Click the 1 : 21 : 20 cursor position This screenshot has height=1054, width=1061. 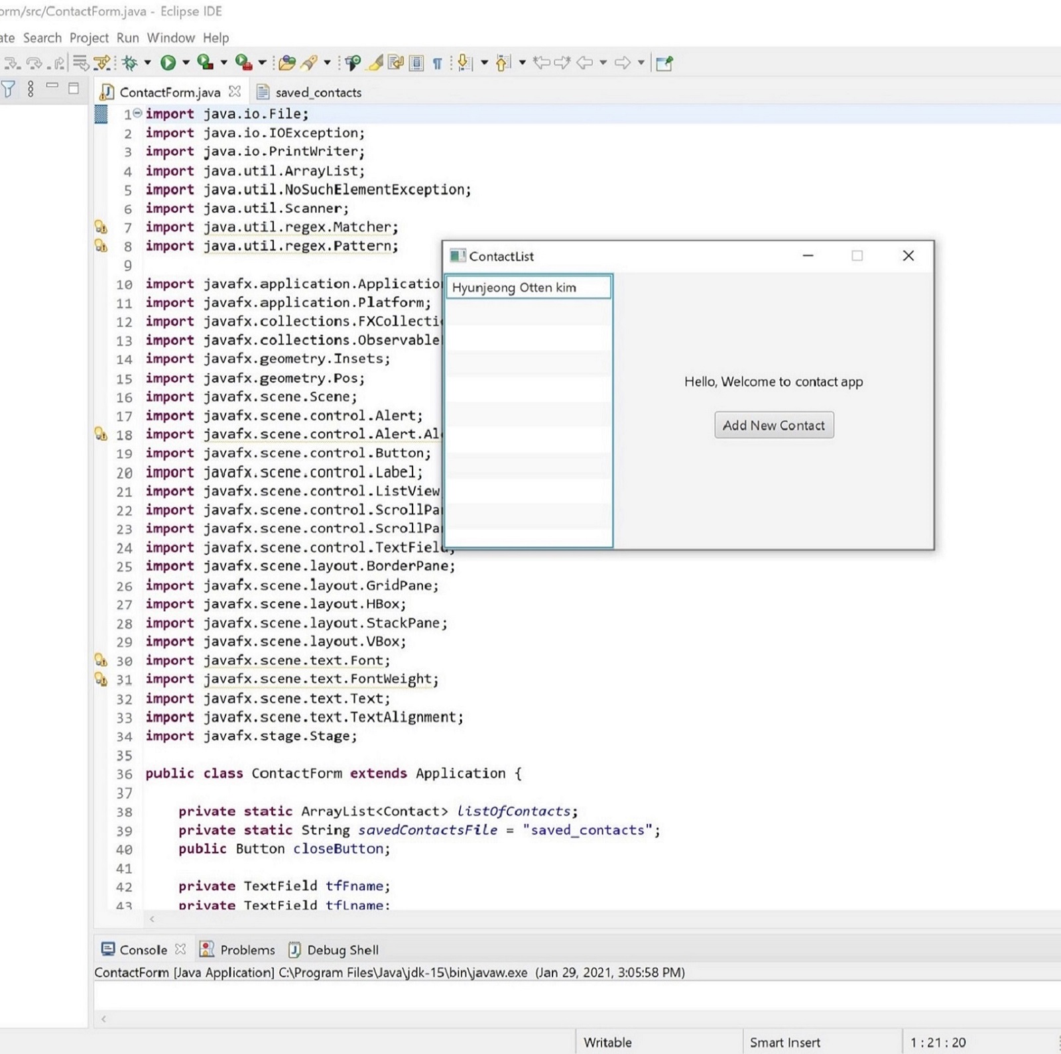pyautogui.click(x=938, y=1042)
